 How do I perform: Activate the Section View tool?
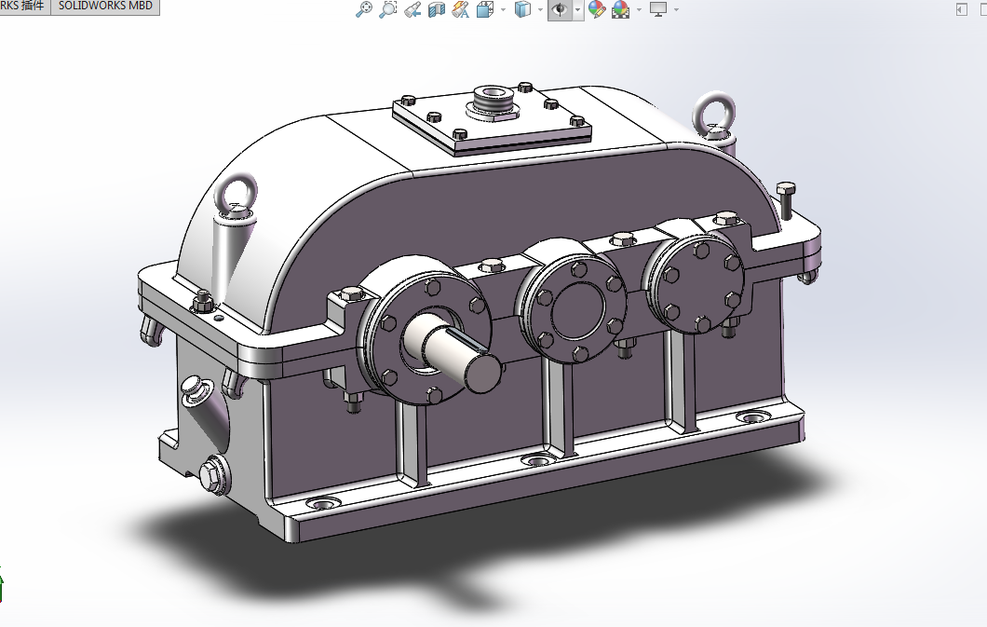click(436, 9)
